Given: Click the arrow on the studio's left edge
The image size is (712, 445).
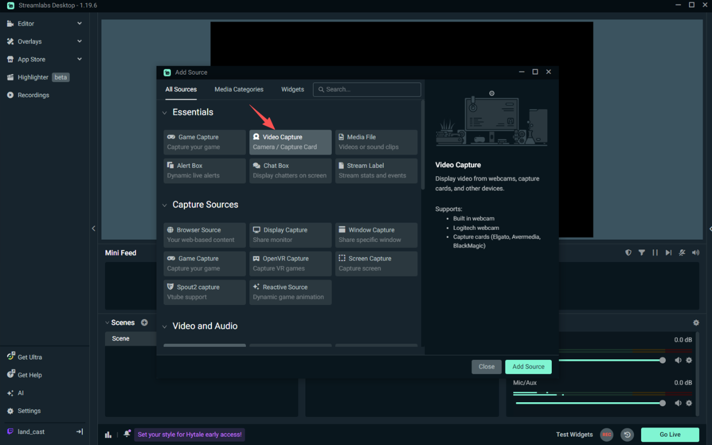Looking at the screenshot, I should pyautogui.click(x=94, y=229).
